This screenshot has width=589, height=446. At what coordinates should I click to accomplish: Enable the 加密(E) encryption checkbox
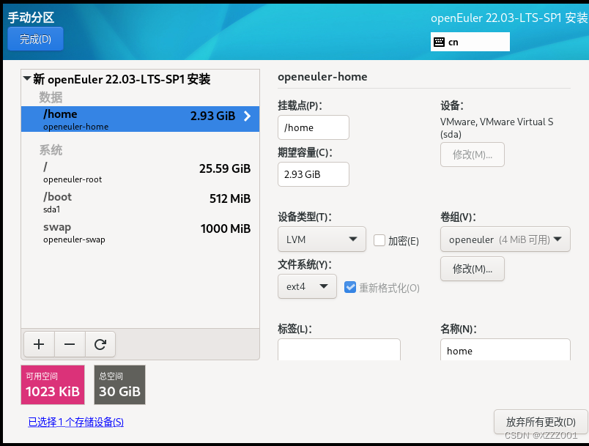pyautogui.click(x=378, y=239)
